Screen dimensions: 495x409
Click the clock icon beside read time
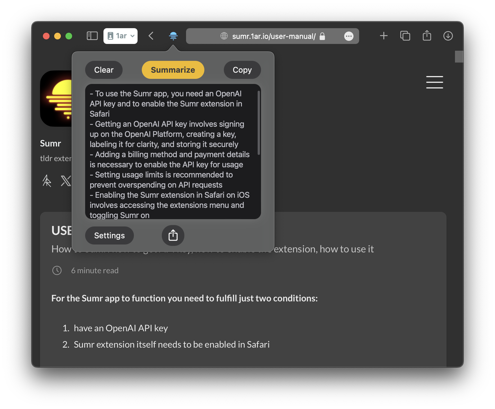point(57,270)
